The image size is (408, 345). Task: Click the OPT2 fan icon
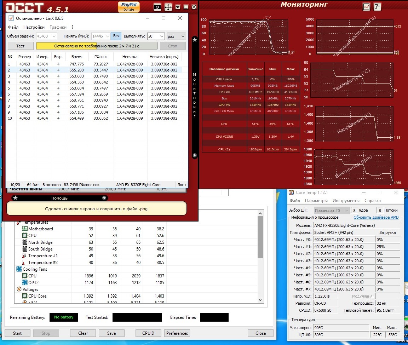click(x=25, y=283)
